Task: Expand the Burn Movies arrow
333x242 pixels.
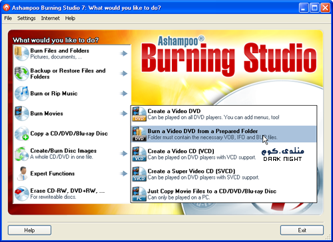Action: click(x=124, y=114)
